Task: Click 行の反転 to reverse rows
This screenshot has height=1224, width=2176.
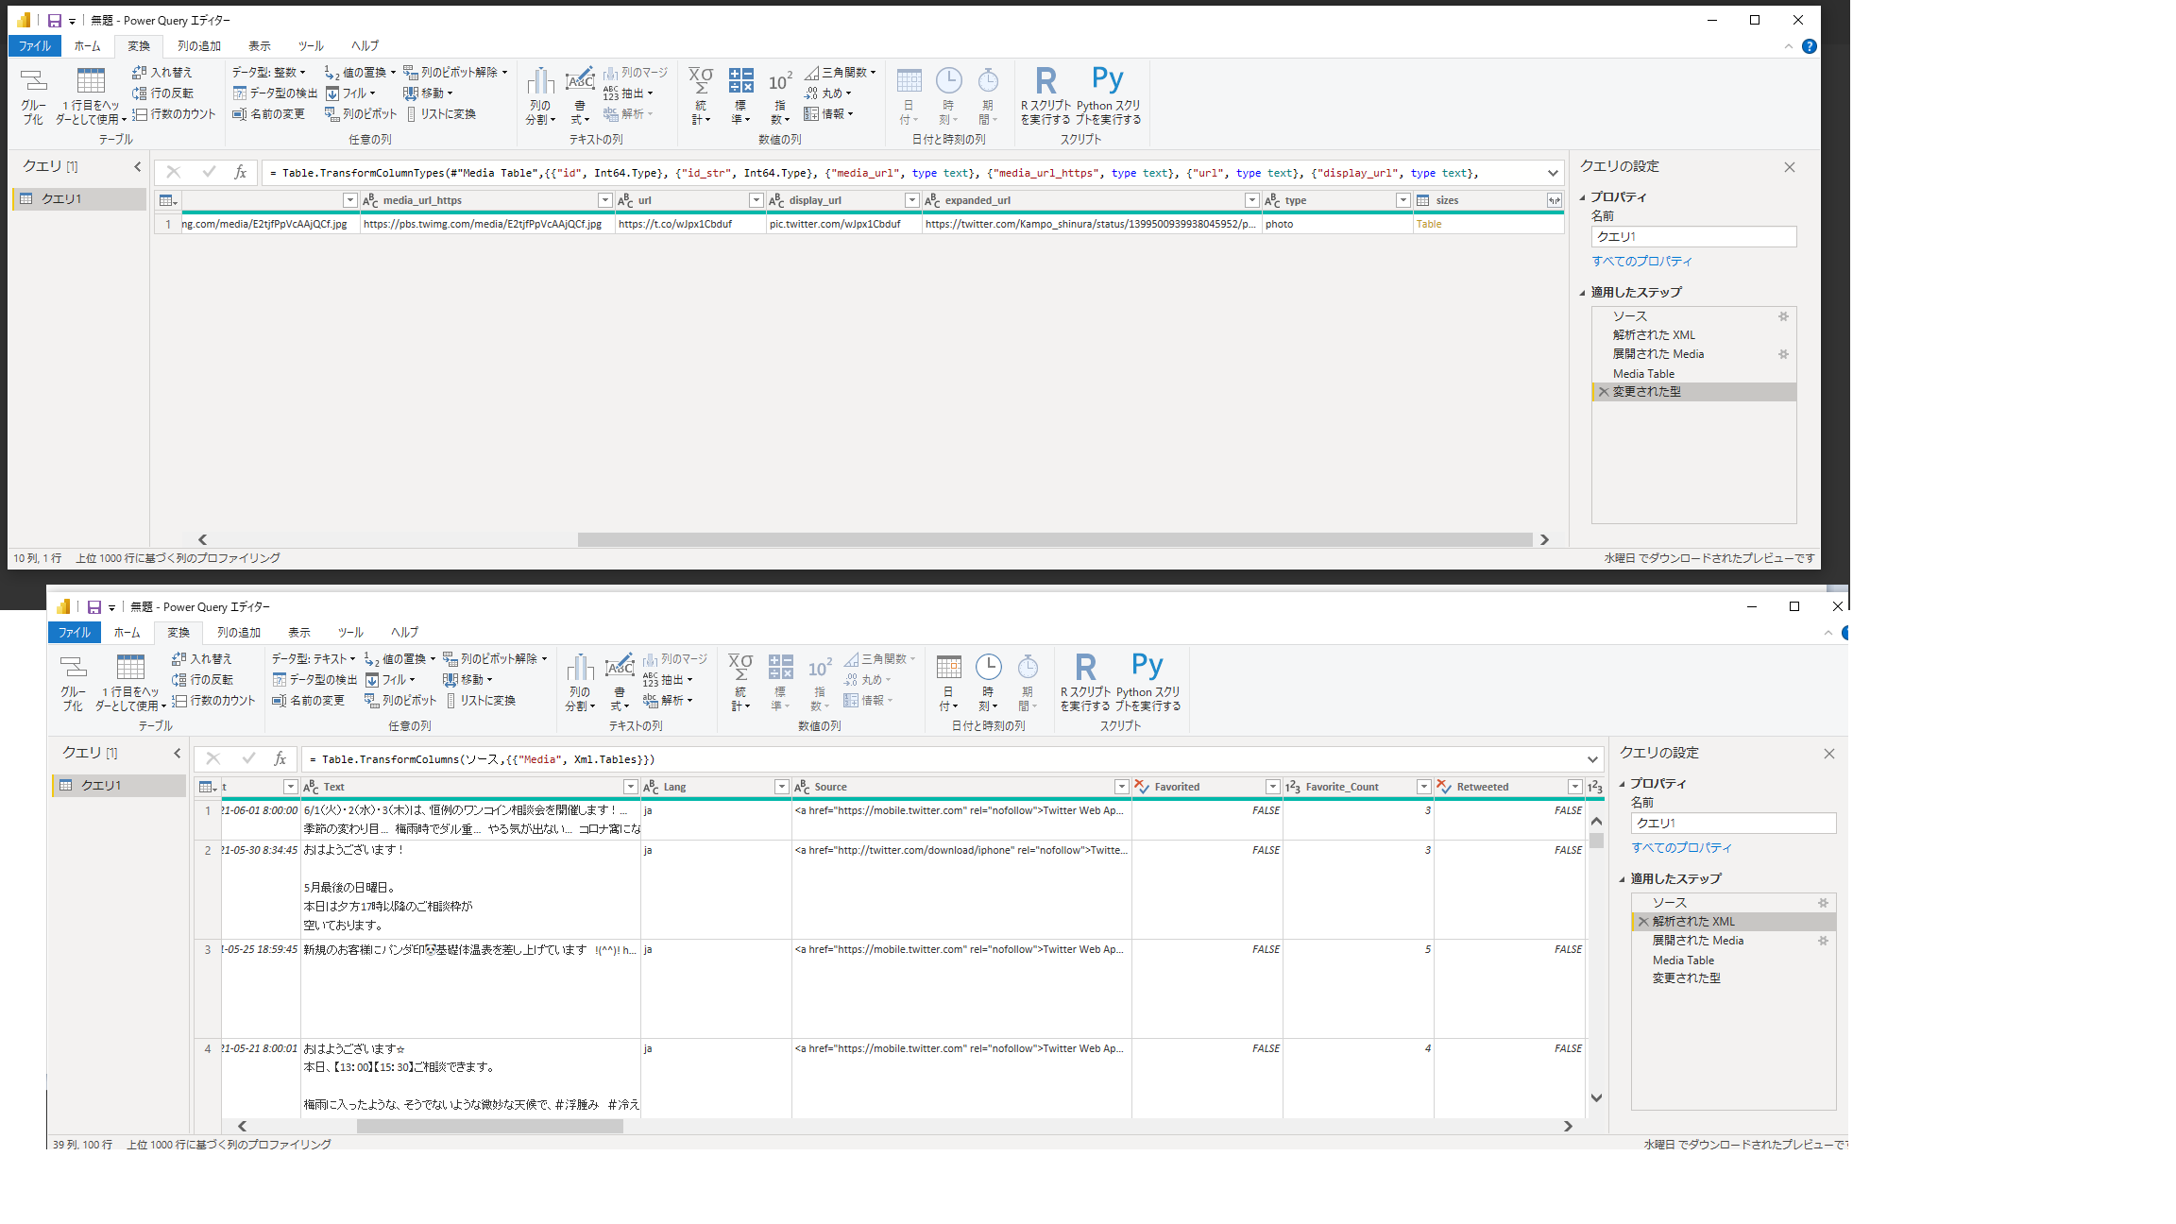Action: click(x=168, y=92)
